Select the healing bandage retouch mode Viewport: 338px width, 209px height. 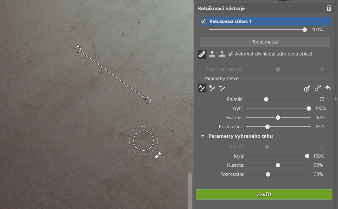tap(202, 54)
